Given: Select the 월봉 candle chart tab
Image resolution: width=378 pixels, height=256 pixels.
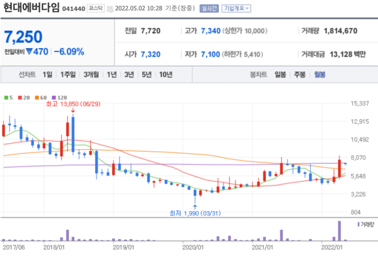Looking at the screenshot, I should [x=319, y=74].
